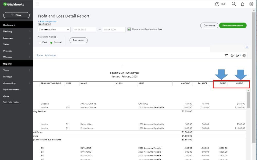The height and width of the screenshot is (160, 257).
Task: Click the Help question mark icon
Action: [x=217, y=4]
